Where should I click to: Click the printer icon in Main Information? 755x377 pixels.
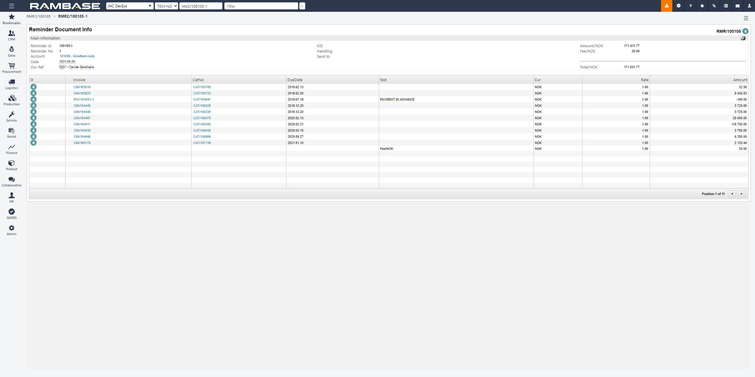click(x=743, y=38)
